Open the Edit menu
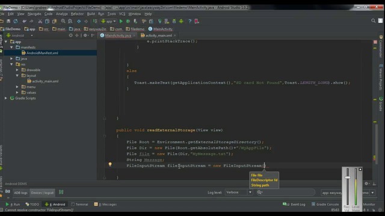 pyautogui.click(x=11, y=14)
